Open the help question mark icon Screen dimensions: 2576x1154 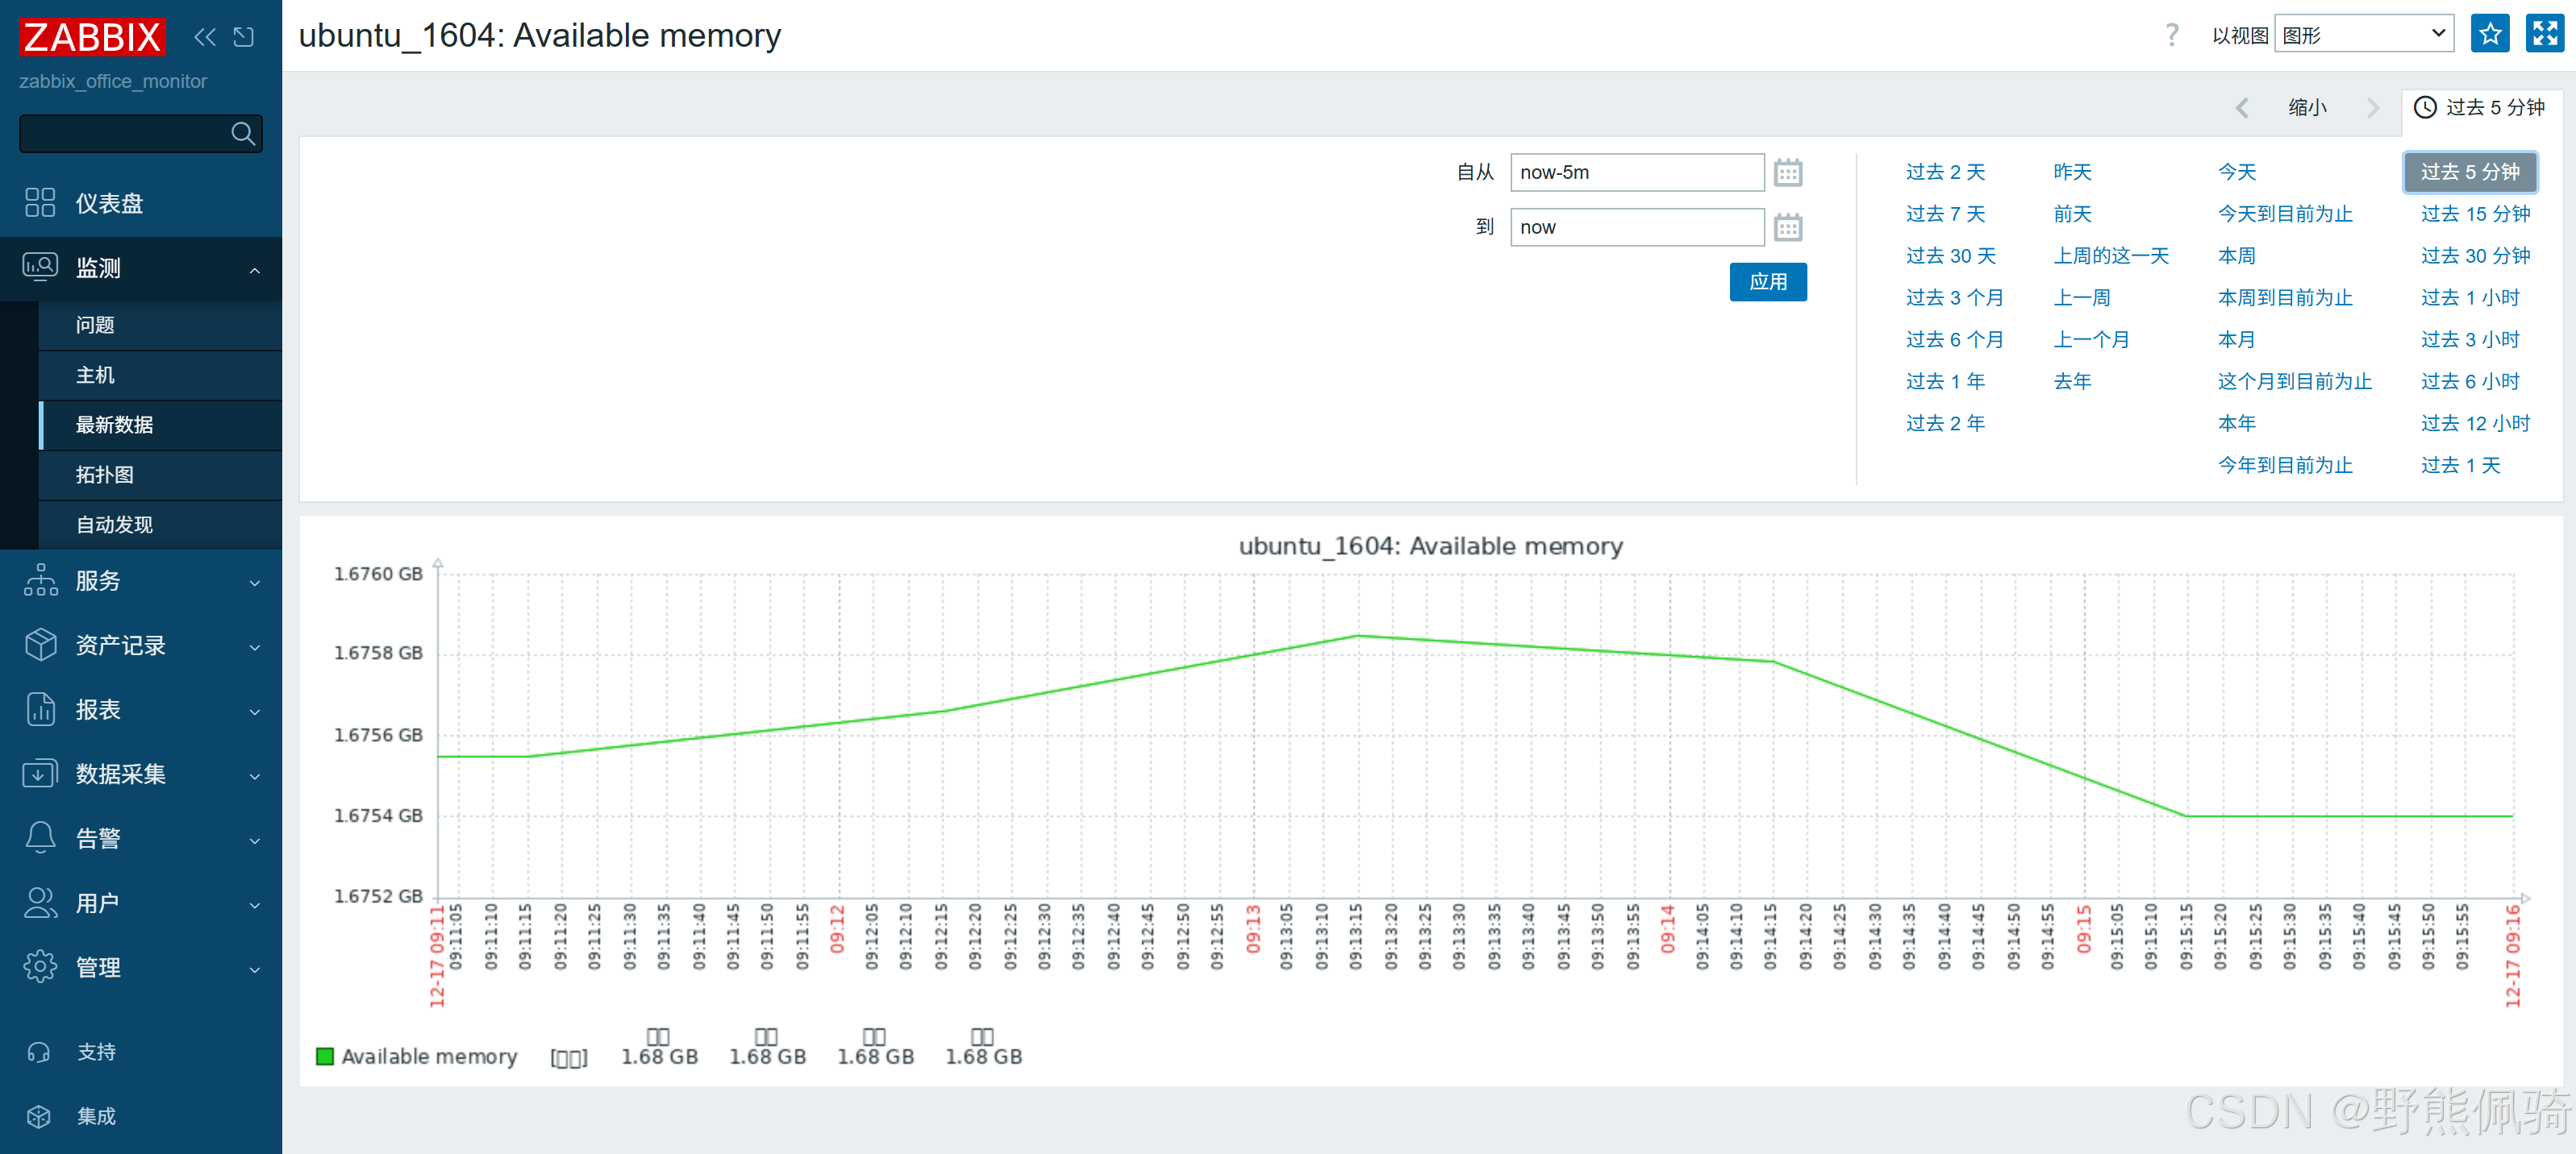tap(2171, 35)
